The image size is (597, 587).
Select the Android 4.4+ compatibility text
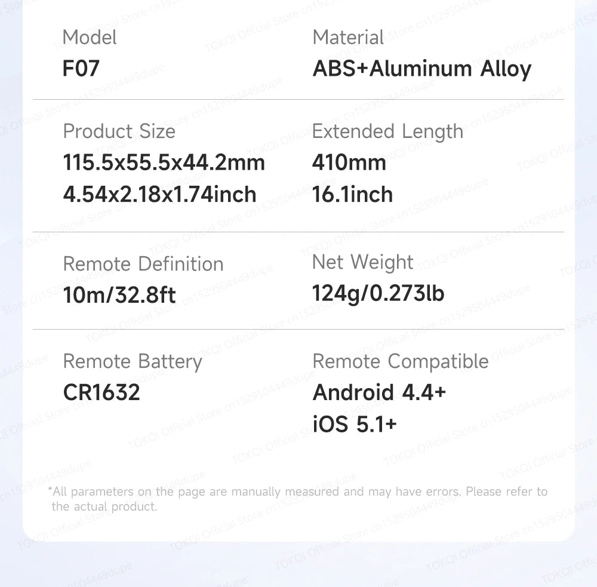[379, 392]
